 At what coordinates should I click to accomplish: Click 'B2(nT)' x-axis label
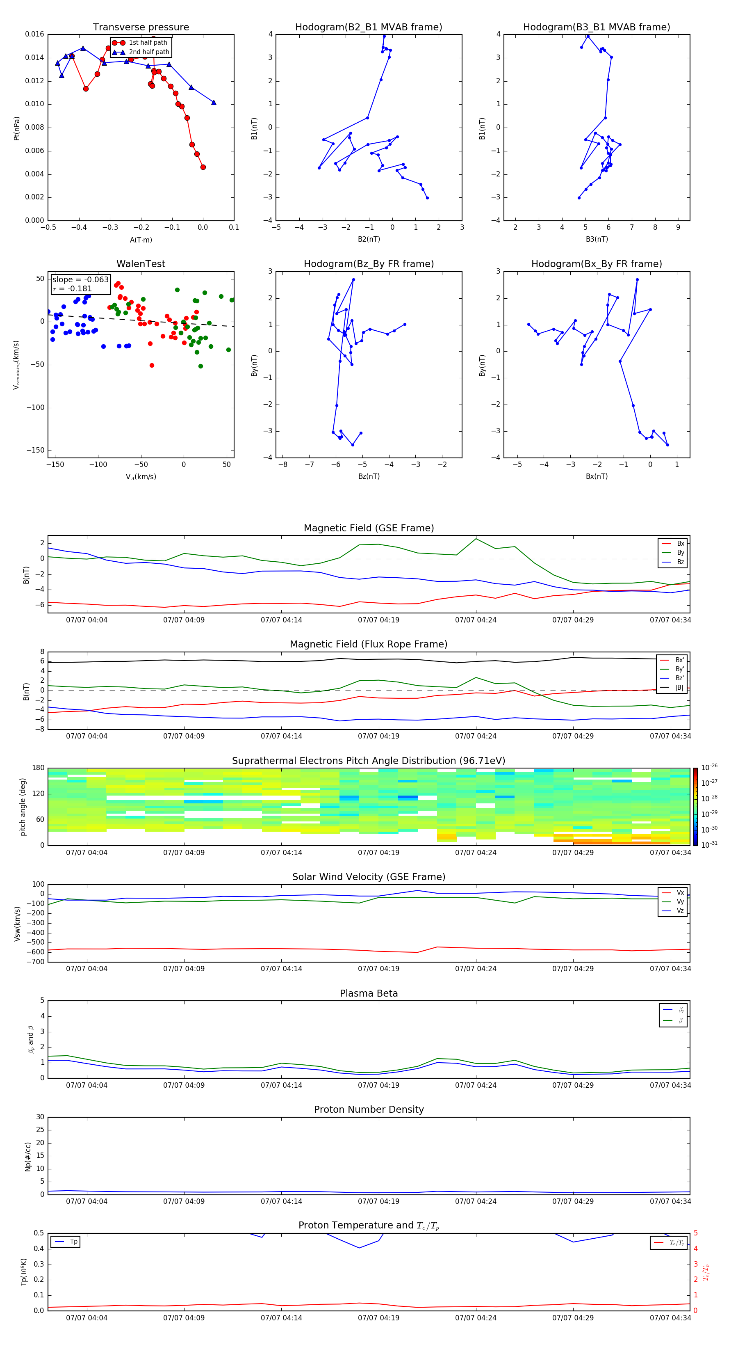point(369,239)
